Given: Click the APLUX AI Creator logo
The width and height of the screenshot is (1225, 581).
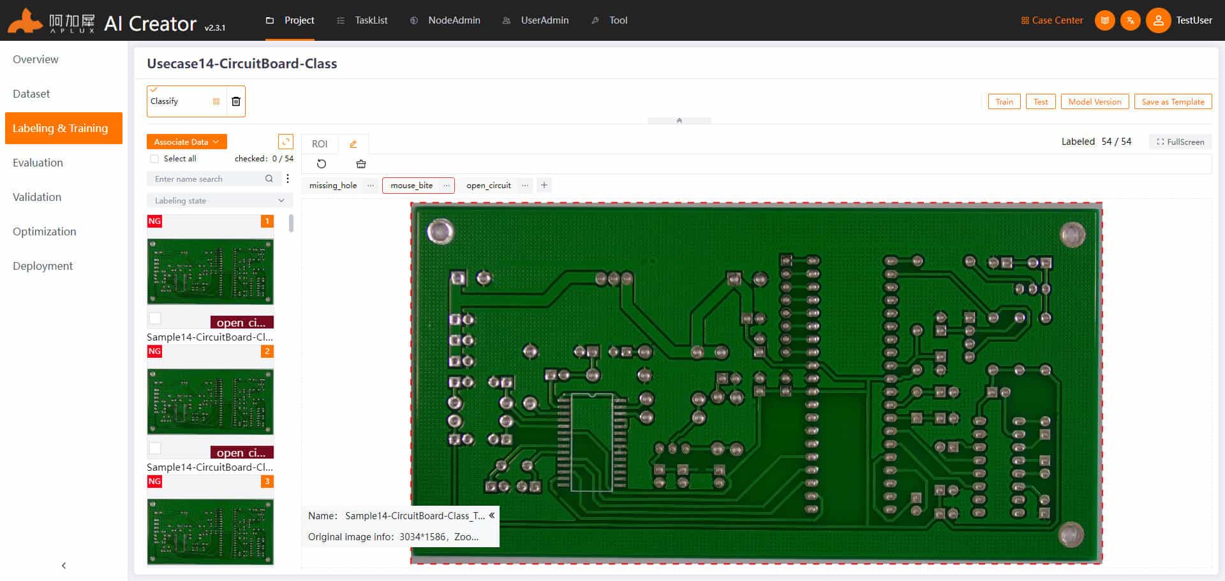Looking at the screenshot, I should (x=117, y=22).
